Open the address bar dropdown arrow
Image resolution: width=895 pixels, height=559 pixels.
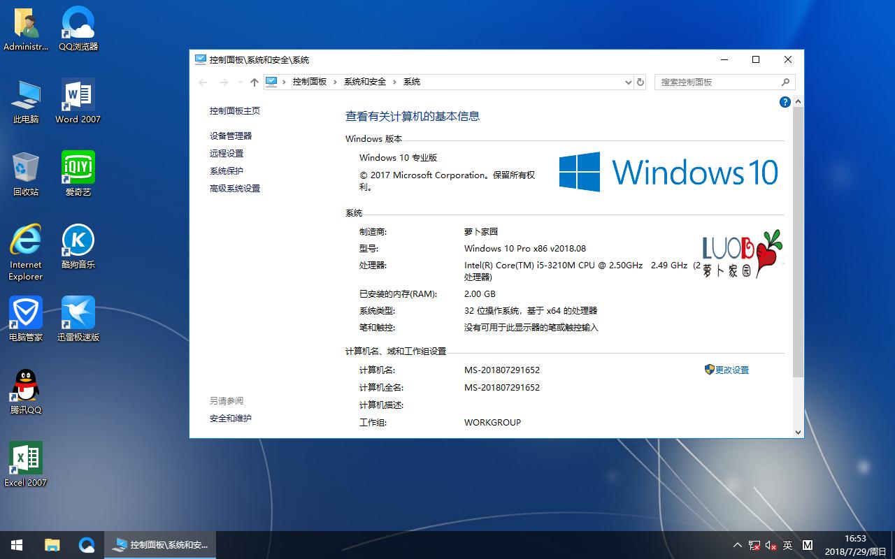tap(628, 82)
